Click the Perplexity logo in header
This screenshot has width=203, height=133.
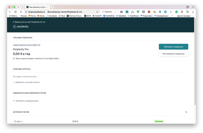click(21, 27)
